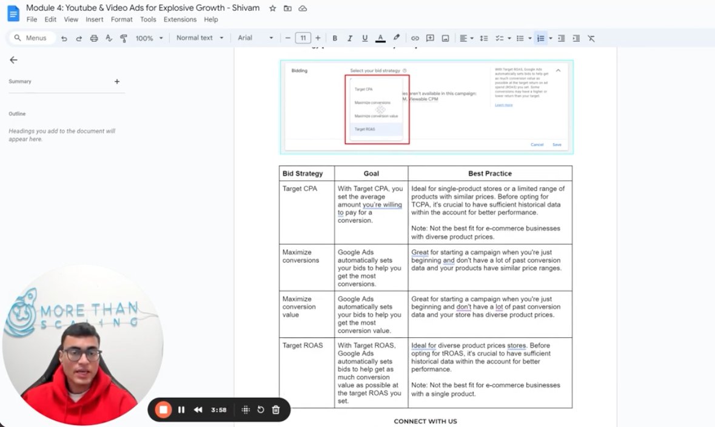Select the bidding strategy screenshot image

click(427, 107)
